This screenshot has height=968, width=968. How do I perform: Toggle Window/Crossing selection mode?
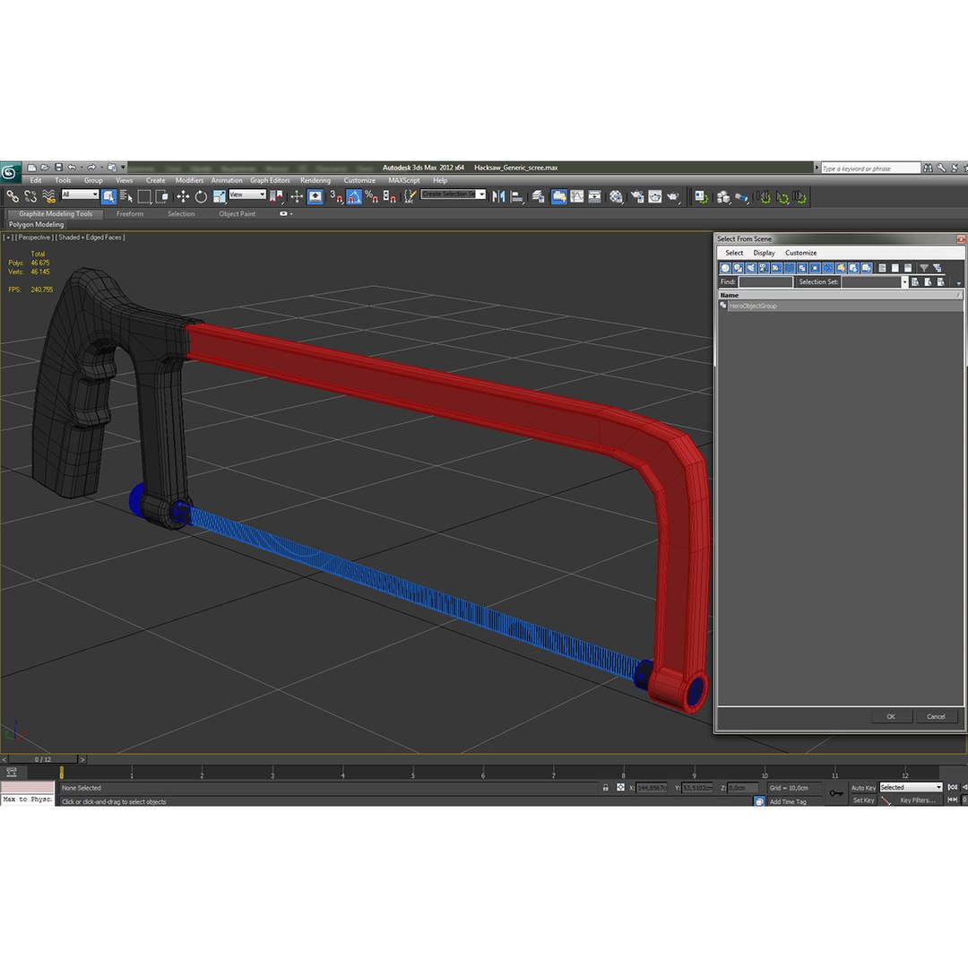pos(162,196)
